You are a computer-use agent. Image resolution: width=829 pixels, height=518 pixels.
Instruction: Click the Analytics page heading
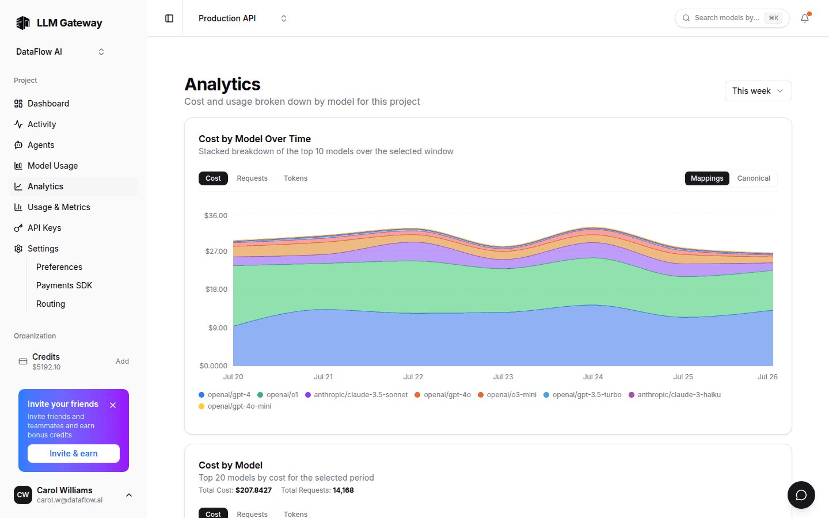click(222, 84)
